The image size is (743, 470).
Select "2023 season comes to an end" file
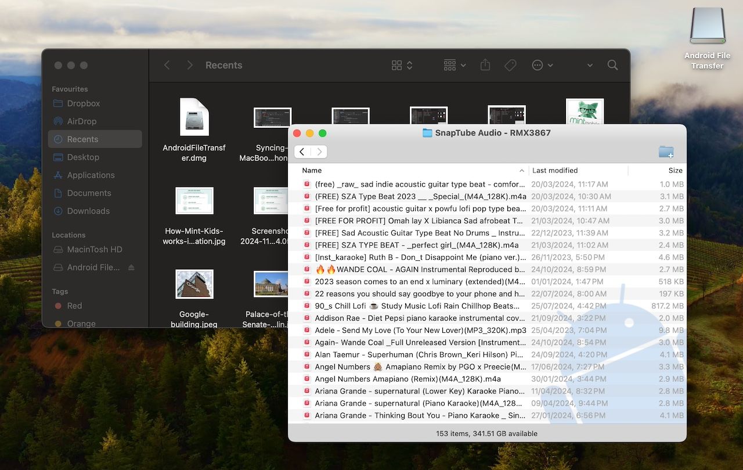pos(487,282)
